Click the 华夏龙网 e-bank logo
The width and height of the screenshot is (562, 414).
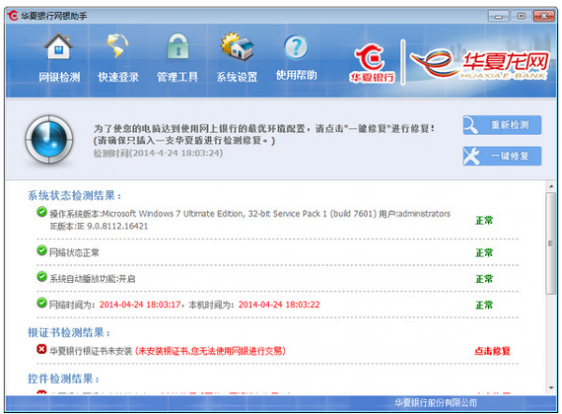coord(480,63)
